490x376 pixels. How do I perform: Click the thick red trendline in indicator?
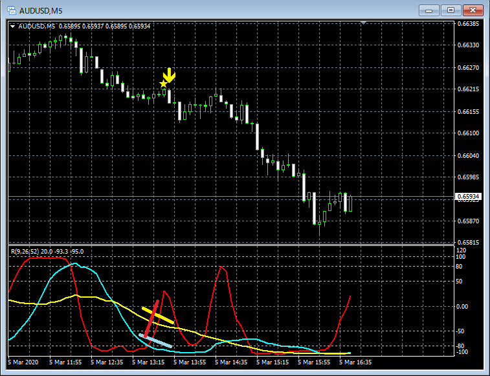coord(151,318)
